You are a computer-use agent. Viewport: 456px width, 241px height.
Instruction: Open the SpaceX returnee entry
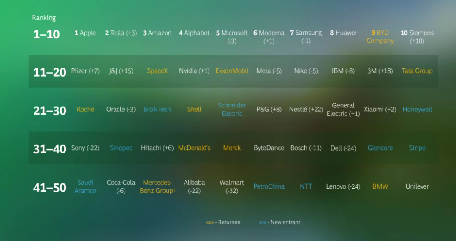[157, 71]
